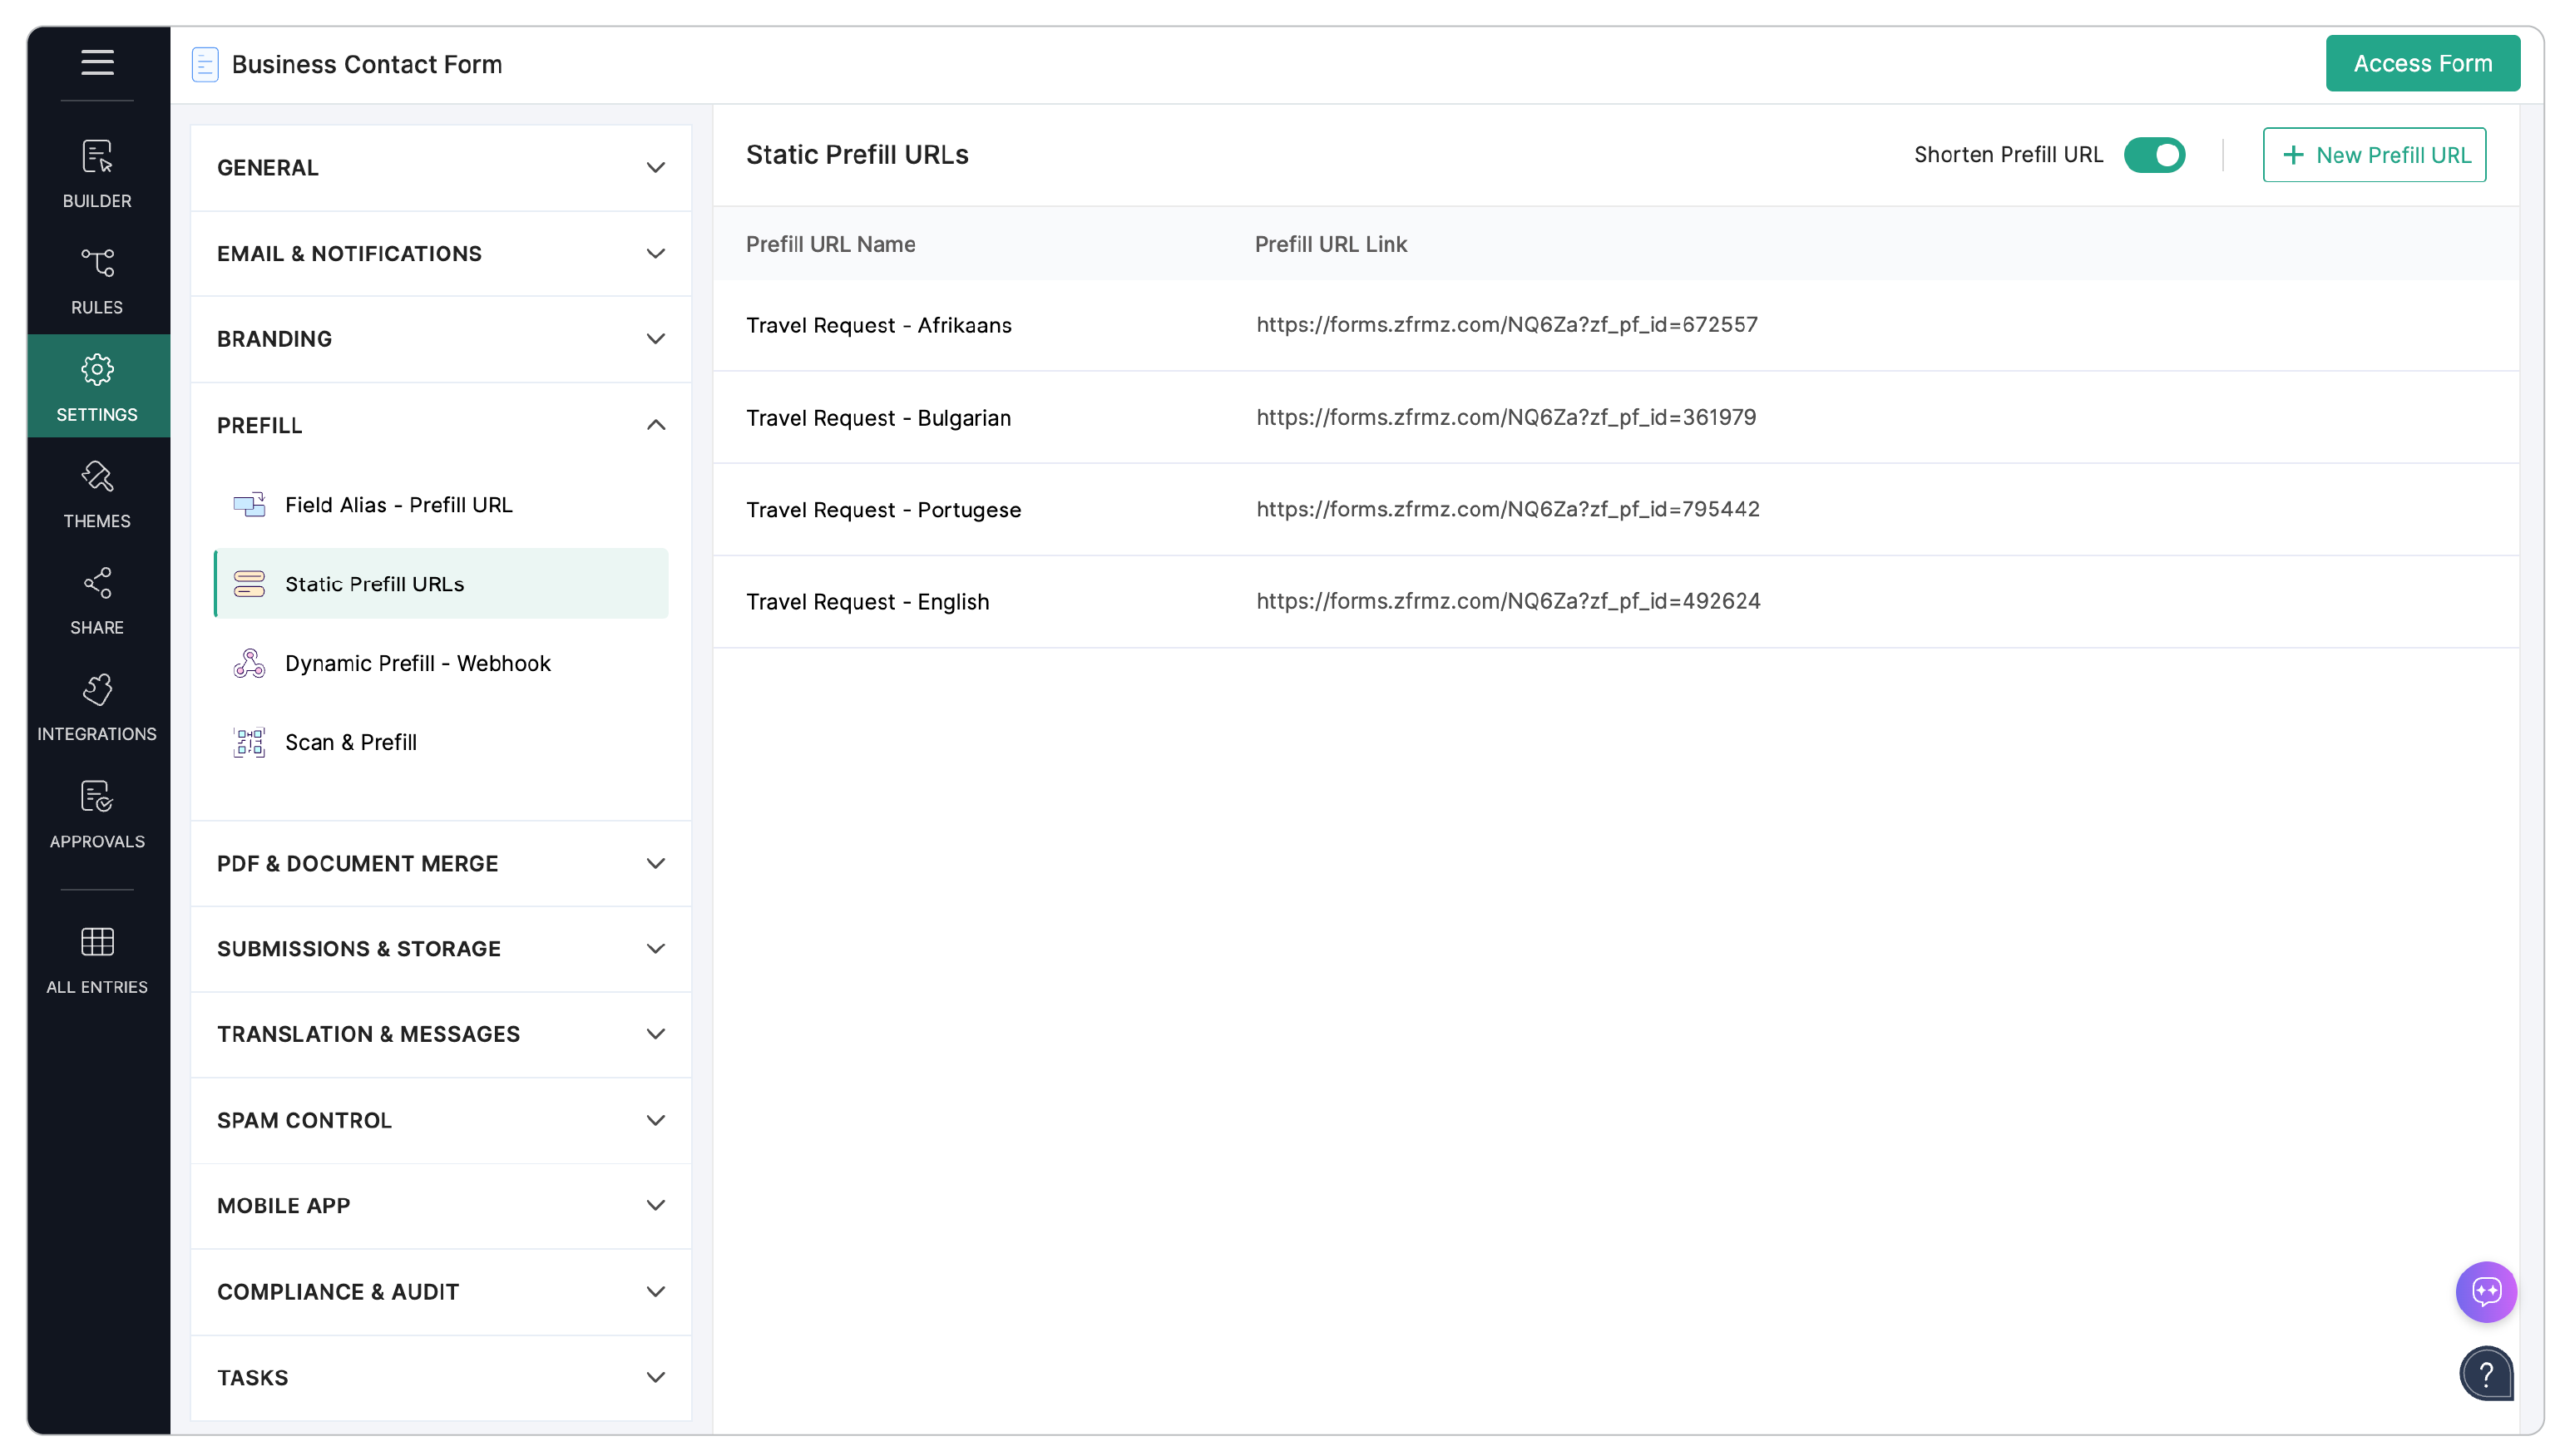Disable the Shorten Prefill URL toggle
The height and width of the screenshot is (1456, 2560).
pyautogui.click(x=2154, y=155)
